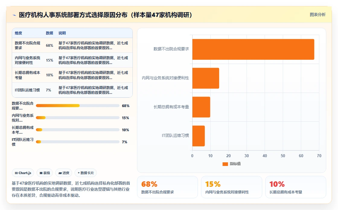Click the 68% table cell
Viewport: 338px width, 210px height.
(x=49, y=46)
